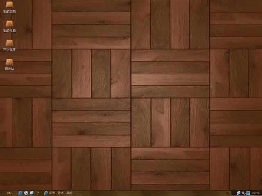This screenshot has height=196, width=262.
Task: Click the square blue tray icon
Action: (x=248, y=193)
